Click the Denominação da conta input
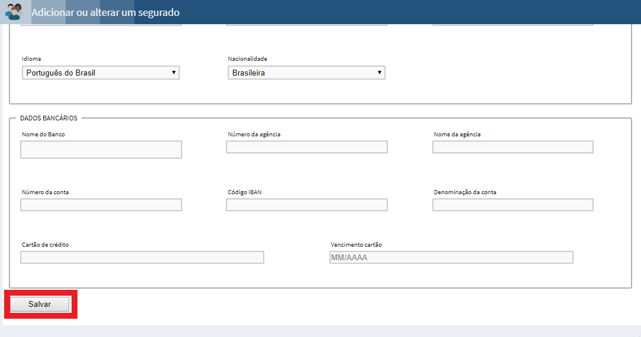This screenshot has height=337, width=641. (x=513, y=205)
